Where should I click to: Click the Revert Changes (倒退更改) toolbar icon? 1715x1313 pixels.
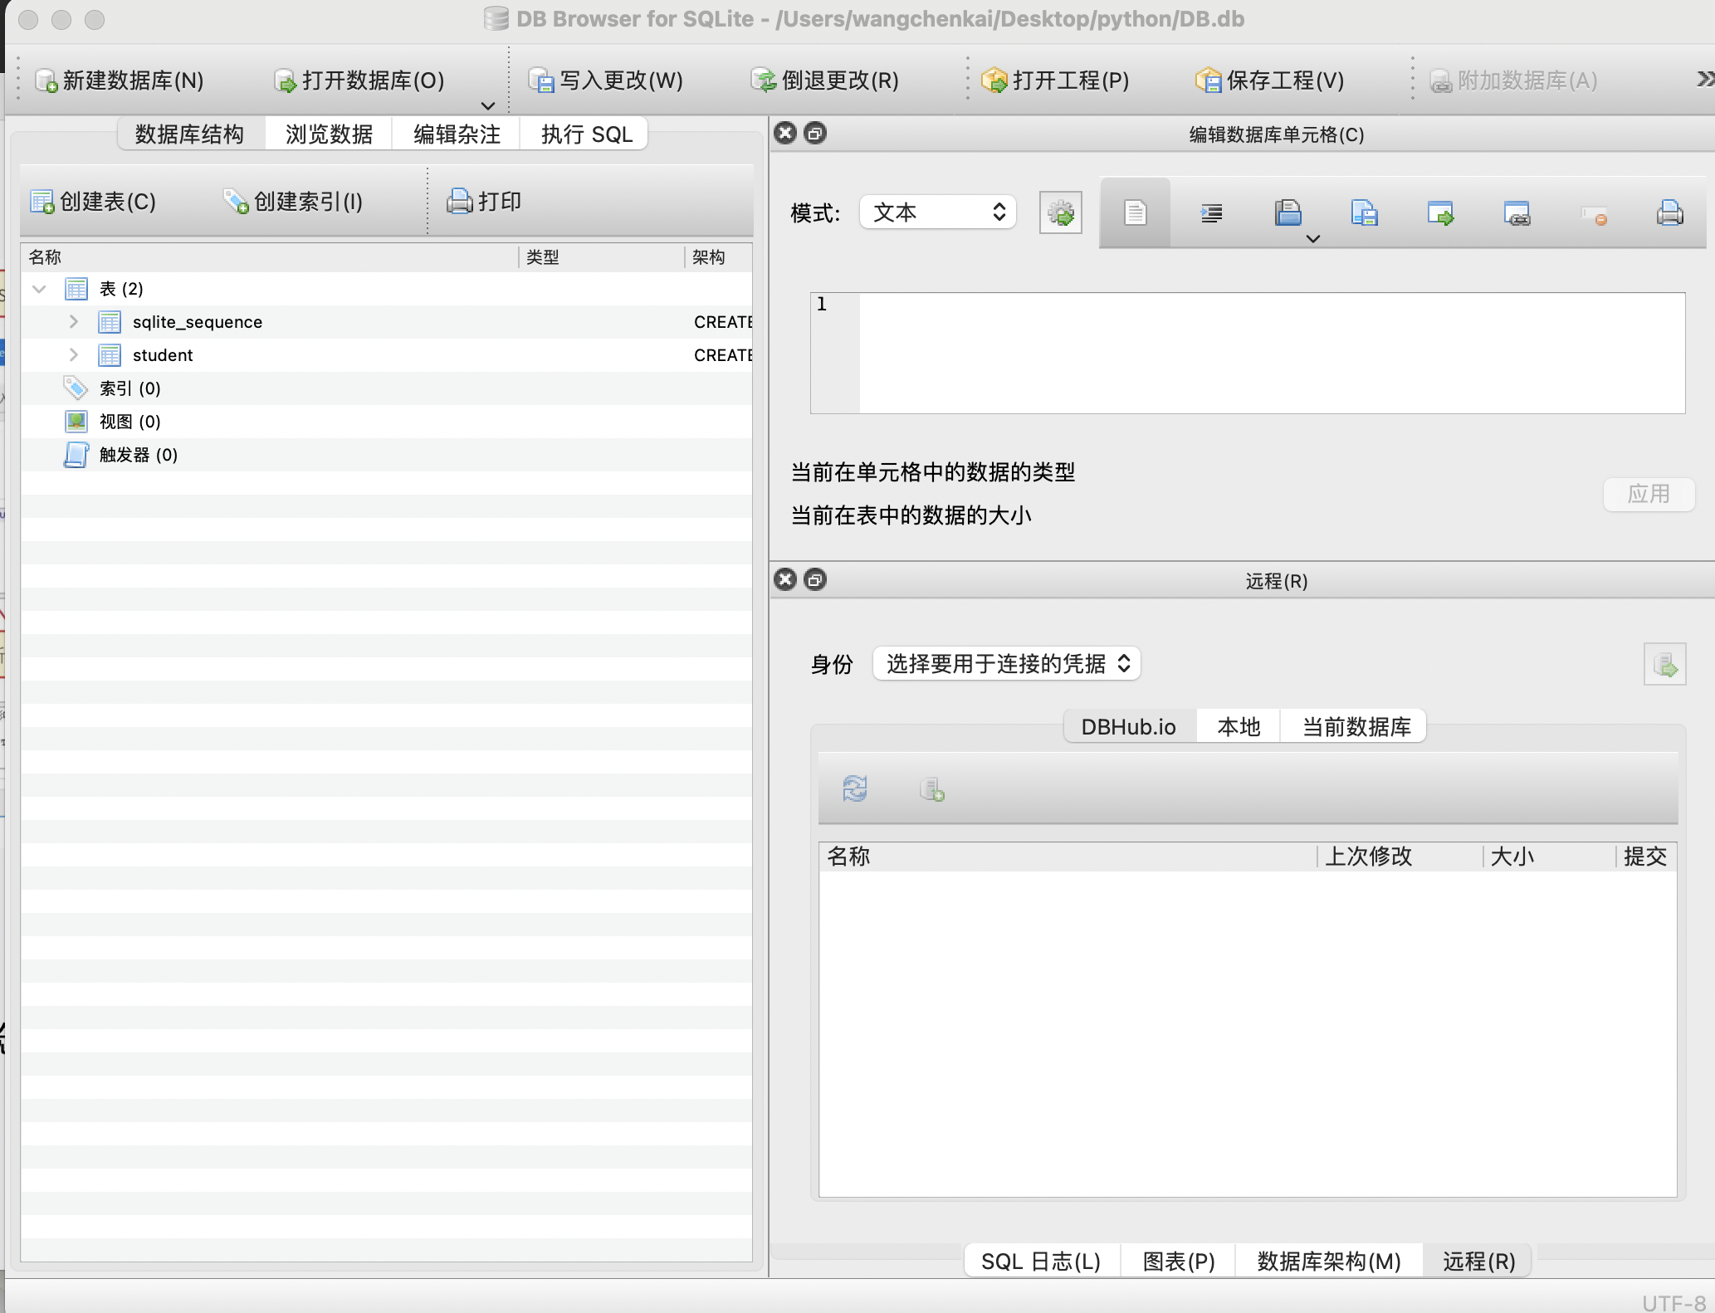click(x=763, y=81)
